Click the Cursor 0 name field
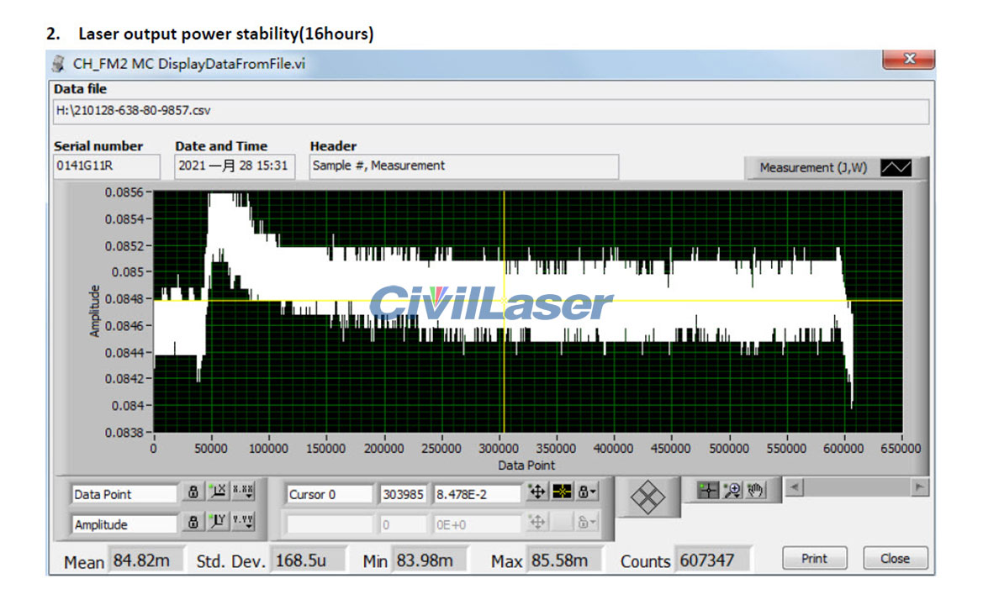 (x=330, y=494)
